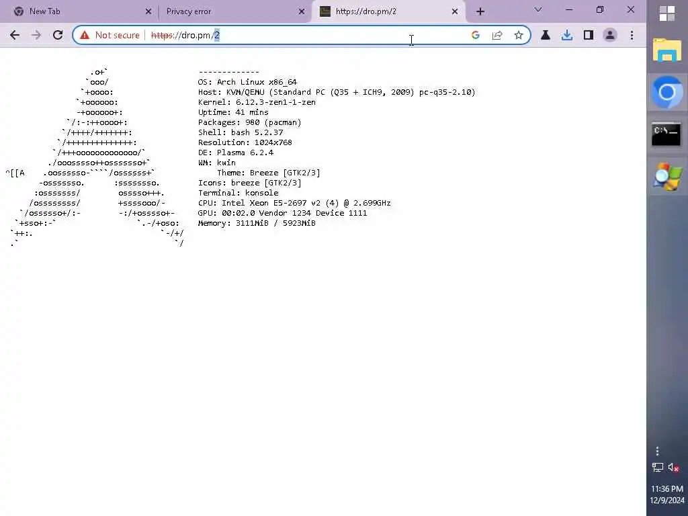Click the 'Shell: bash 5.2.37' line
Viewport: 688px width, 516px height.
click(241, 132)
